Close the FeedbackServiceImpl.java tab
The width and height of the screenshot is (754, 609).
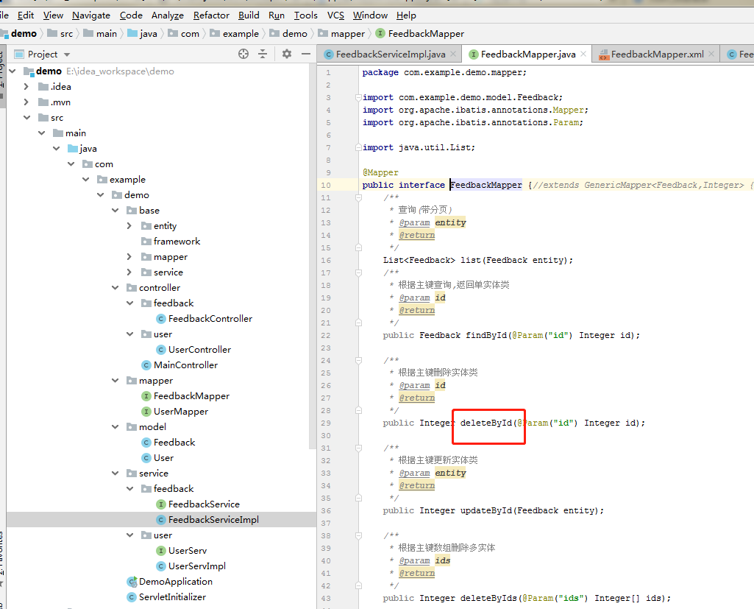pos(453,54)
